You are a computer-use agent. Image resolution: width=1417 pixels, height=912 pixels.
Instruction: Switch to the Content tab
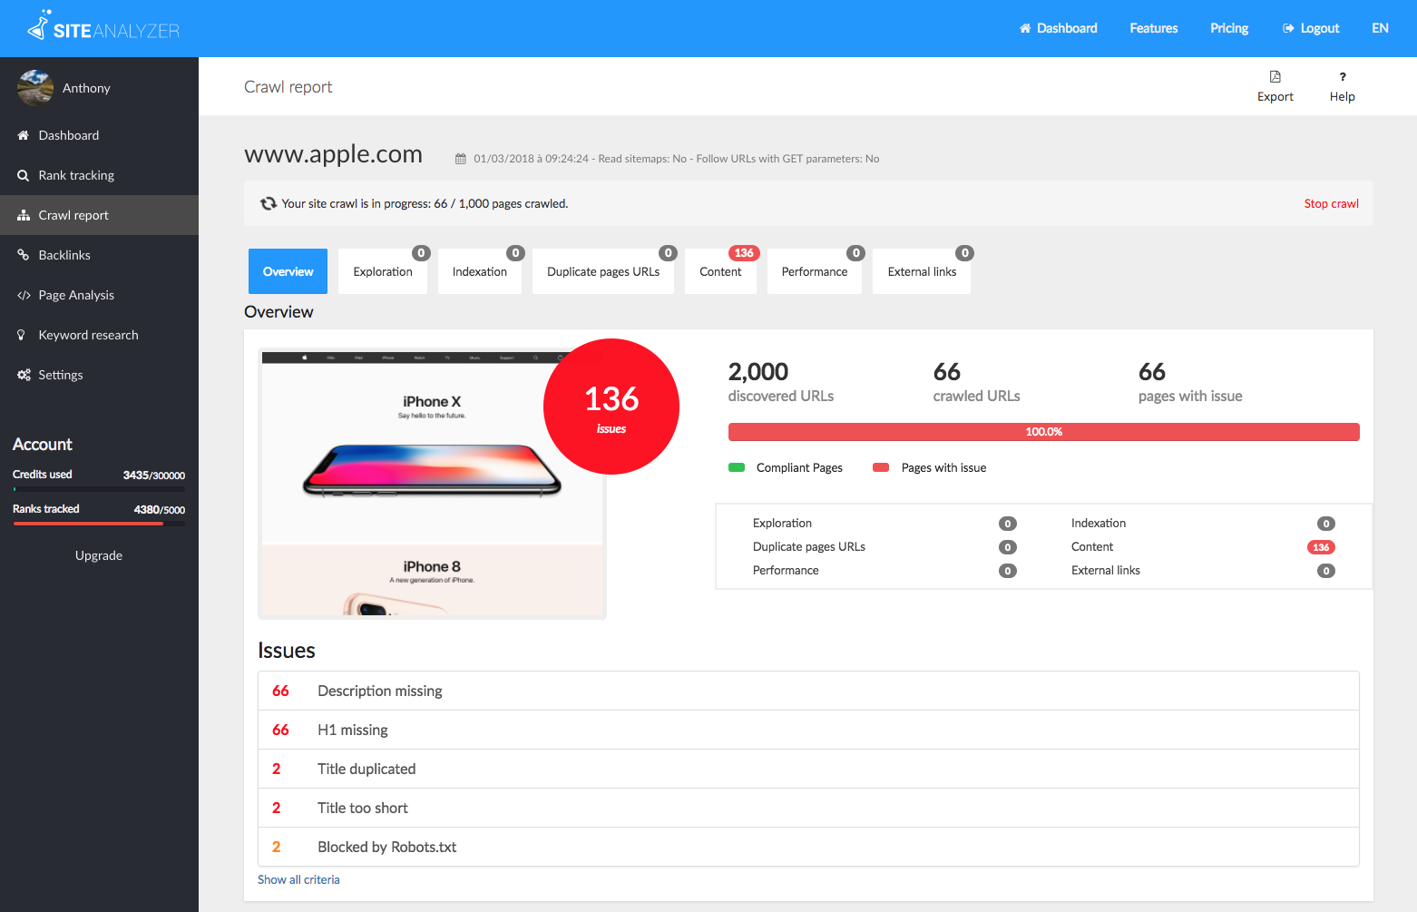pyautogui.click(x=720, y=271)
